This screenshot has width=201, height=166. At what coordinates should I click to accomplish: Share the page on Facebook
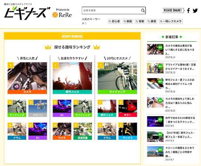[x=188, y=10]
